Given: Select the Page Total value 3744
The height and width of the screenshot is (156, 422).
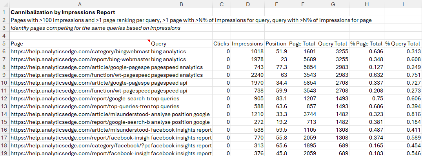Looking at the screenshot, I should tap(302, 114).
